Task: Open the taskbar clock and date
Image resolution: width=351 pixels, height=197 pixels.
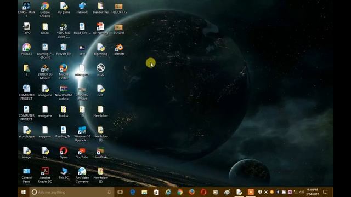Action: pos(312,192)
